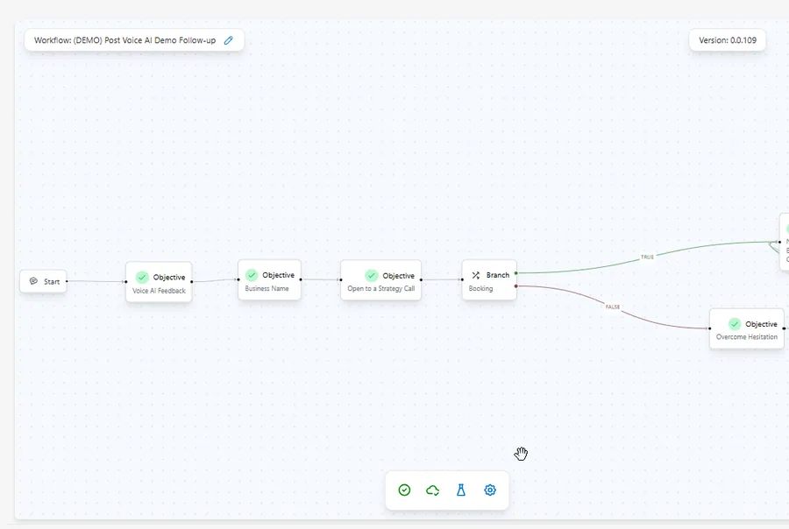Select the Voice AI Feedback label
789x529 pixels.
coord(159,291)
